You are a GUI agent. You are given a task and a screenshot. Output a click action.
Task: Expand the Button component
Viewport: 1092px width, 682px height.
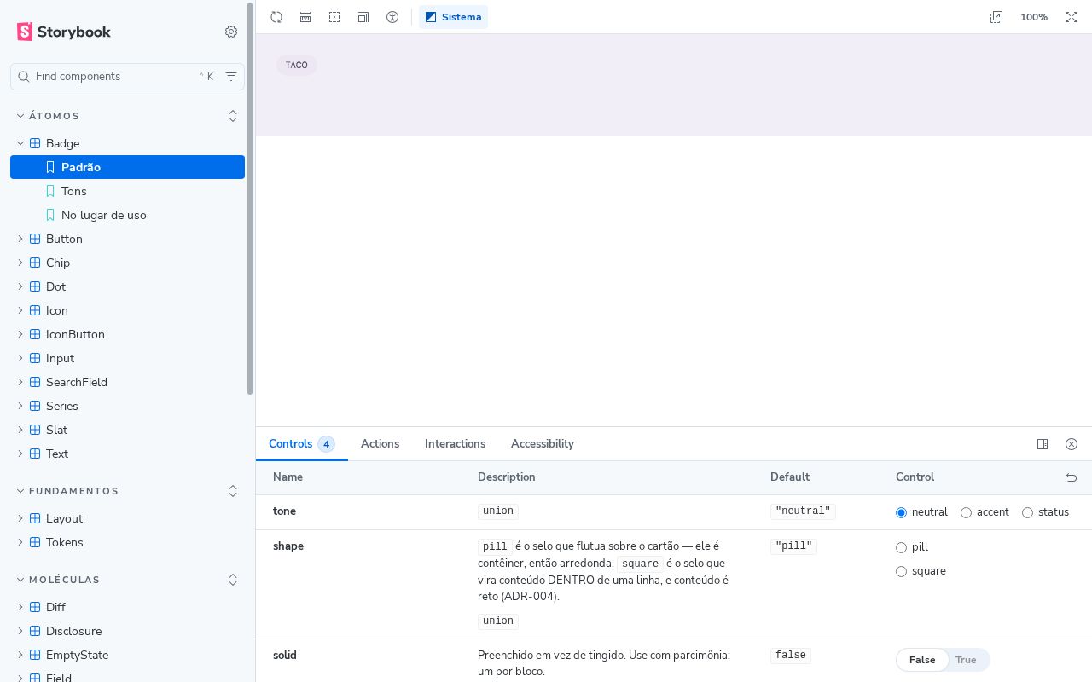[127, 239]
